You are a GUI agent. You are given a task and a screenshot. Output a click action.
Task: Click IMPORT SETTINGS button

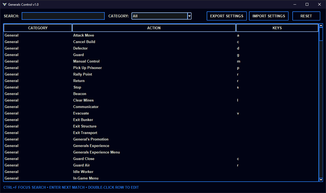[269, 16]
